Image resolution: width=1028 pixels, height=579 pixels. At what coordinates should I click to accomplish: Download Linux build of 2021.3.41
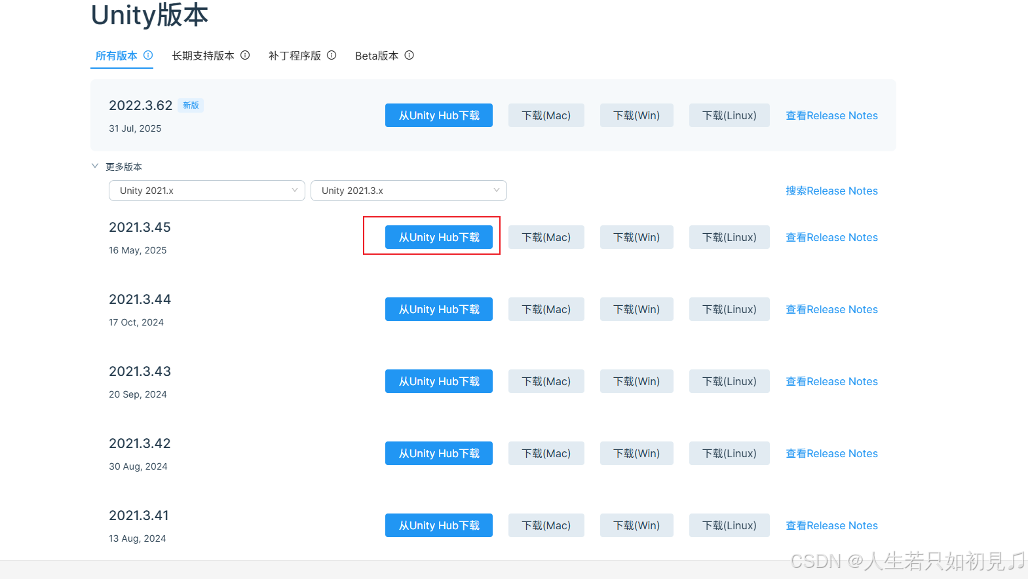[x=729, y=525]
